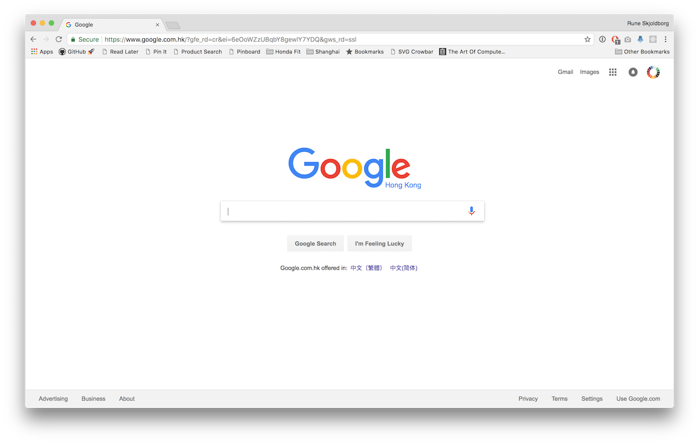This screenshot has height=444, width=699.
Task: Open the Gmail link
Action: 565,72
